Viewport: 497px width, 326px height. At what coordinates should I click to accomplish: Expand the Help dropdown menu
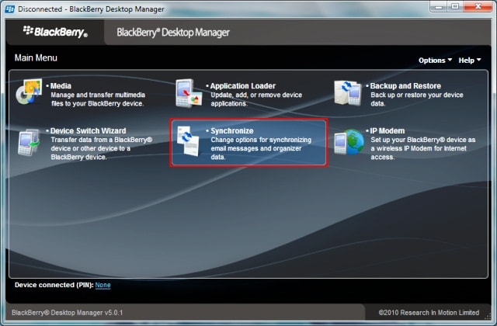click(470, 61)
